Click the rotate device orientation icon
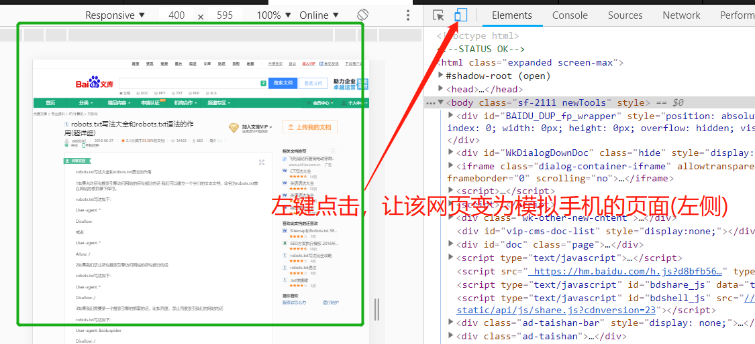This screenshot has width=755, height=344. click(x=362, y=15)
